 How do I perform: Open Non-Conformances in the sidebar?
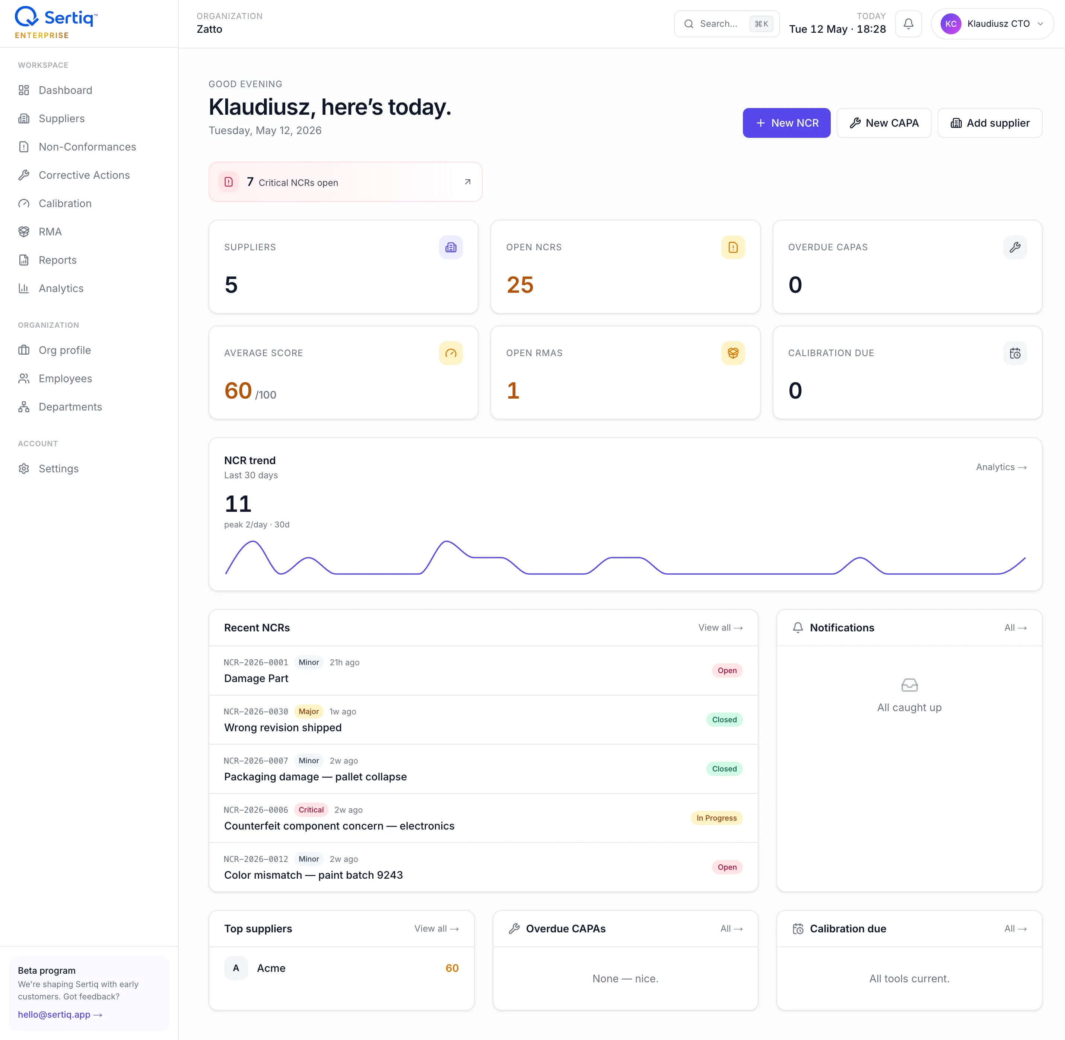(x=89, y=147)
